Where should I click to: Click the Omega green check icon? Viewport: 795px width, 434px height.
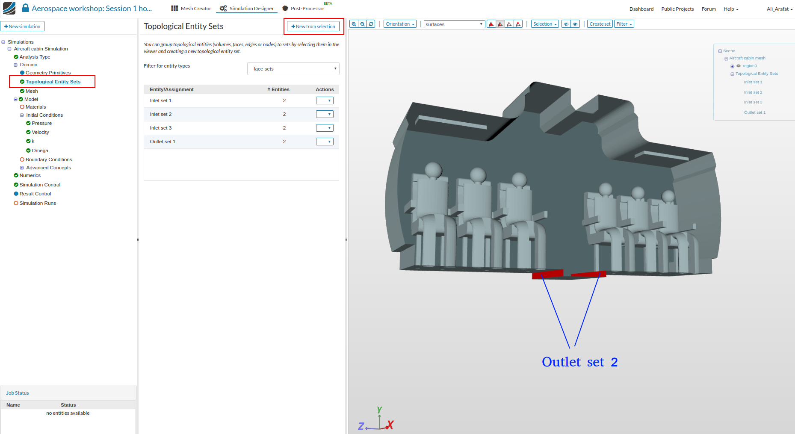28,151
